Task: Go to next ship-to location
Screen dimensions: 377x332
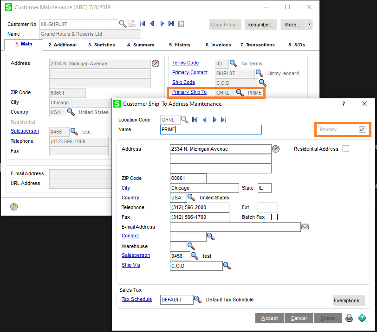Action: [214, 120]
